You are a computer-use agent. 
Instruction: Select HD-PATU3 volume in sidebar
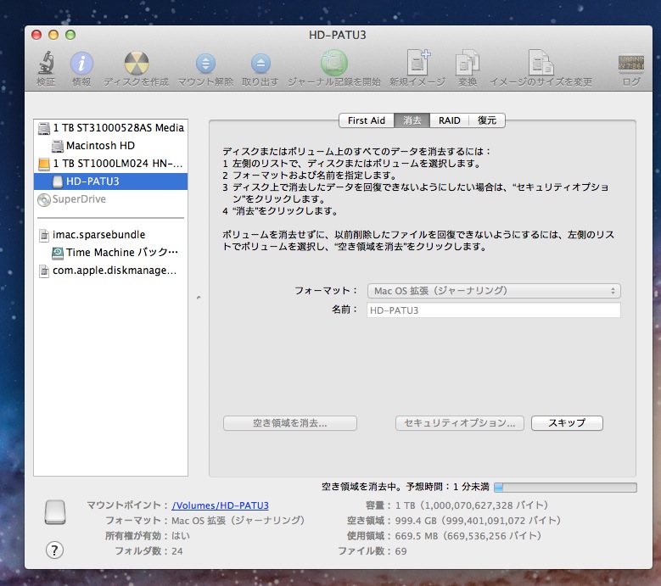point(111,181)
